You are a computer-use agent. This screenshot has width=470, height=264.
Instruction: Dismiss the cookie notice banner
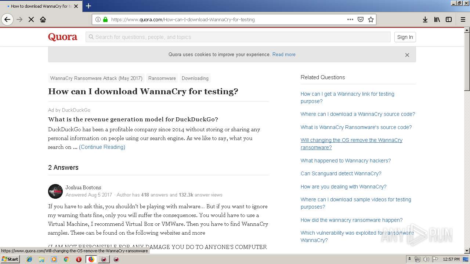pos(407,55)
